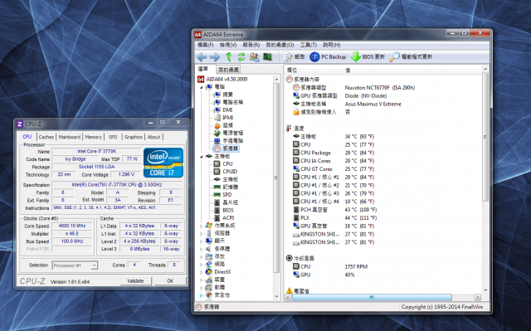Click the green up-level arrow icon
531x331 pixels.
click(x=229, y=57)
